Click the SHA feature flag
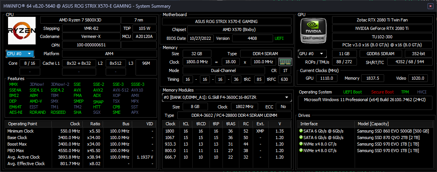The image size is (437, 172). coord(77,112)
